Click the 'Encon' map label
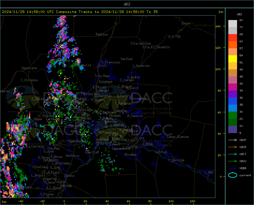The height and width of the screenshot is (205, 254). click(186, 23)
